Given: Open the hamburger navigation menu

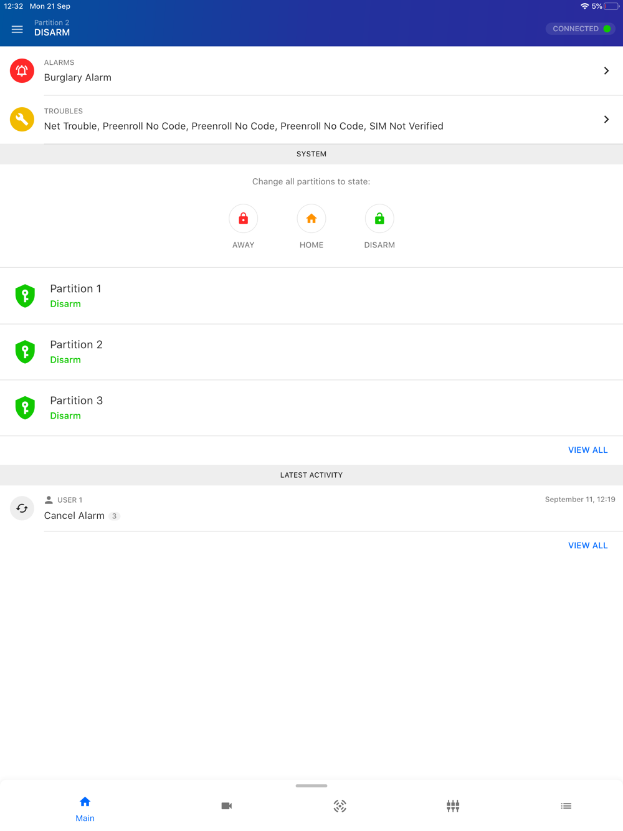Looking at the screenshot, I should click(17, 29).
